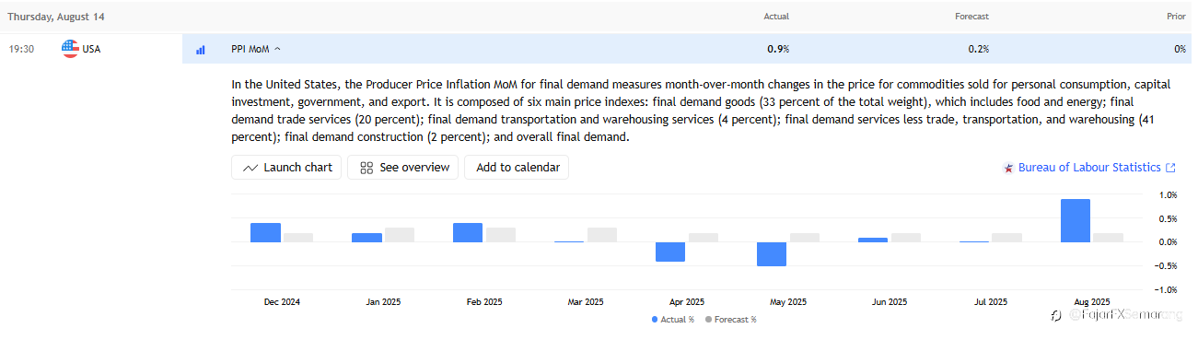
Task: Open the See overview button
Action: click(x=402, y=168)
